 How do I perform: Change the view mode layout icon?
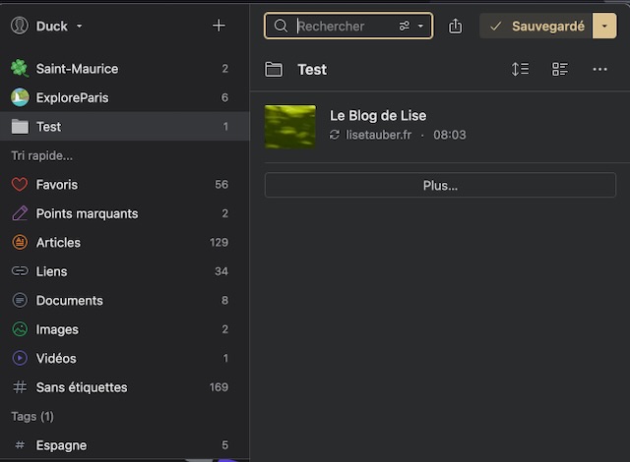tap(560, 69)
